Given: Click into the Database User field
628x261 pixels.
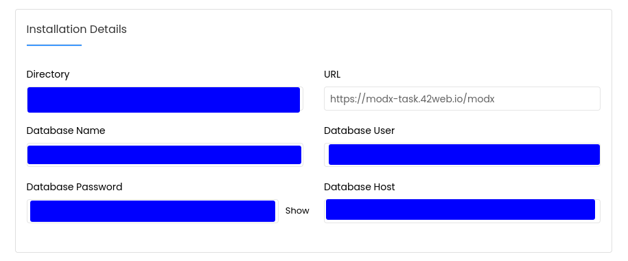Looking at the screenshot, I should coord(462,155).
